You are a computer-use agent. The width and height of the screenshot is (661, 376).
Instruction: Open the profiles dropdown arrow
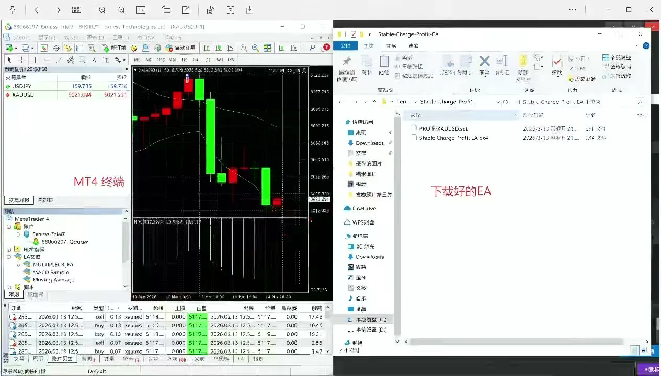tap(32, 48)
